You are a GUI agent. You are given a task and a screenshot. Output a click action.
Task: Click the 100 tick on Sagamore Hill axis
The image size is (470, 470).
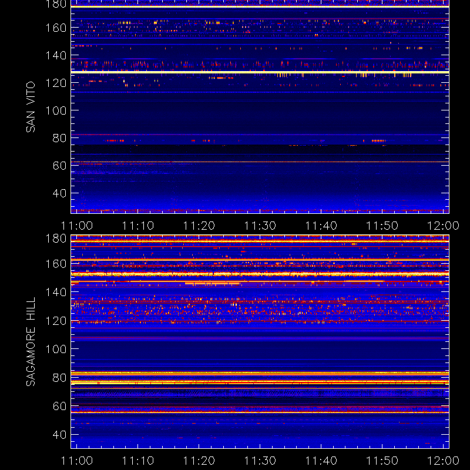[56, 349]
